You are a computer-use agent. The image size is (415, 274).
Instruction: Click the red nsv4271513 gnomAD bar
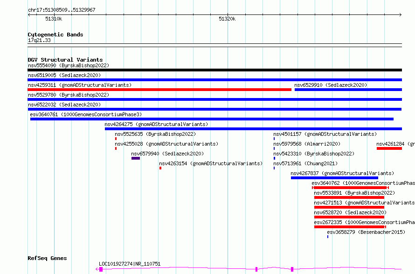coord(349,207)
